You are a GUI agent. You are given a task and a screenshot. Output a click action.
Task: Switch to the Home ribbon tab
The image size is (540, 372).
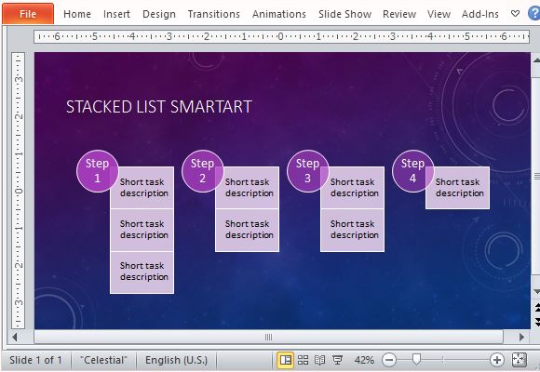77,14
